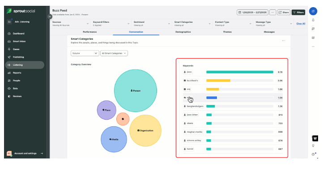Open Reviews in the sidebar
The image size is (323, 175).
pos(25,96)
